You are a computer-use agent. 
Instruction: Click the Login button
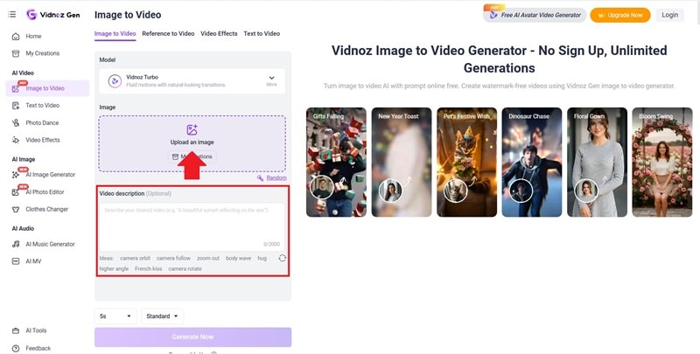point(669,15)
